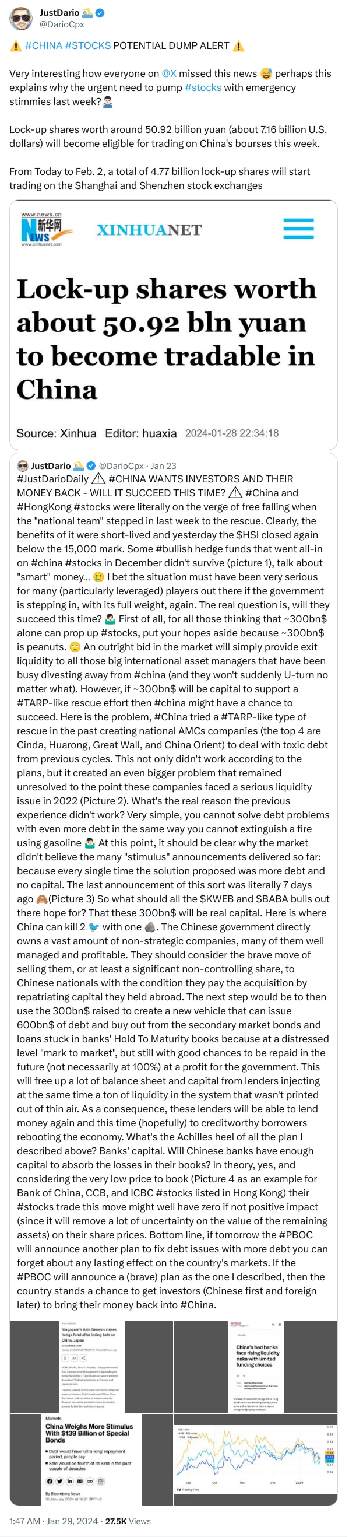Screen dimensions: 356x1537
Task: Click JustDario's profile avatar at top
Action: tap(21, 18)
